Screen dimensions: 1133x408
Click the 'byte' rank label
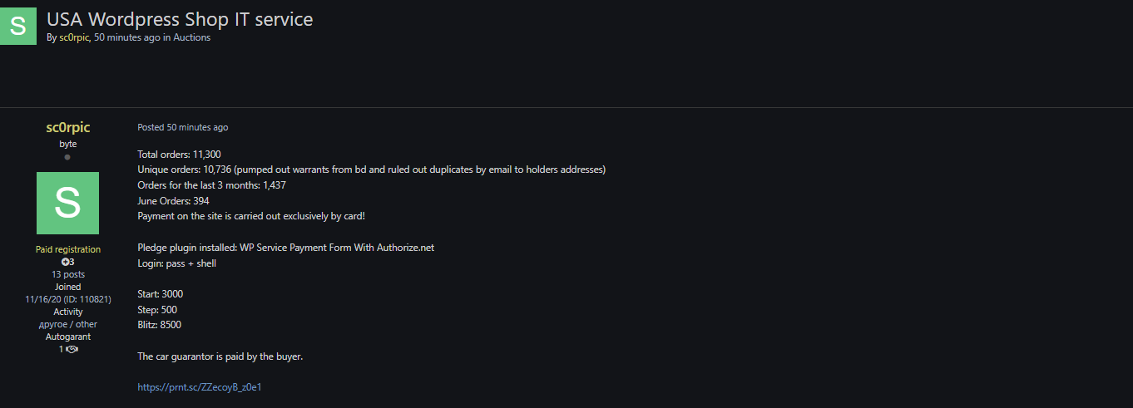pyautogui.click(x=67, y=144)
